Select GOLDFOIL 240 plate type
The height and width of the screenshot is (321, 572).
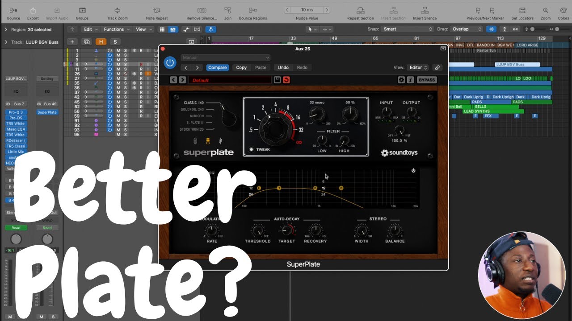[192, 109]
